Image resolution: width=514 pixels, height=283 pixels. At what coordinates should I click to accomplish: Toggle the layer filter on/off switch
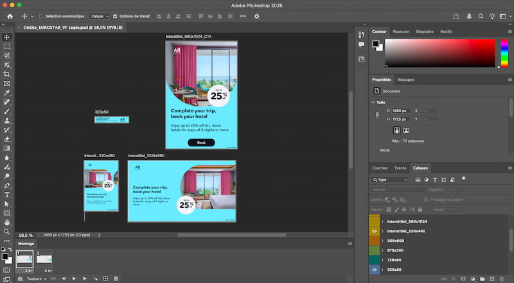coord(463,179)
